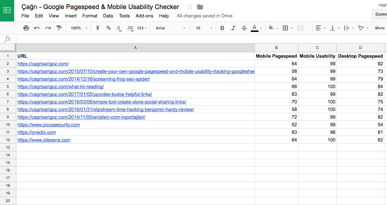The width and height of the screenshot is (387, 205).
Task: Open the cagrisarigoz.com homepage link
Action: [x=43, y=63]
